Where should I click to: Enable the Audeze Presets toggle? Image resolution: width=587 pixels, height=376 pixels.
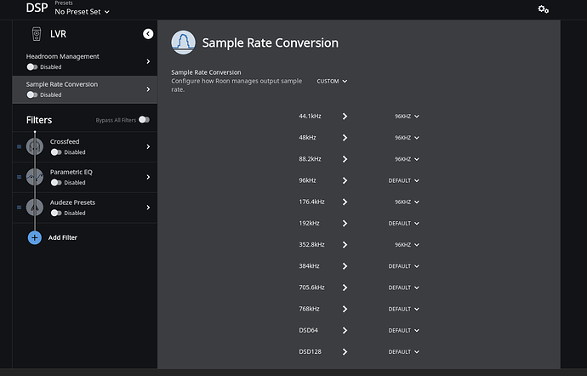(x=56, y=213)
